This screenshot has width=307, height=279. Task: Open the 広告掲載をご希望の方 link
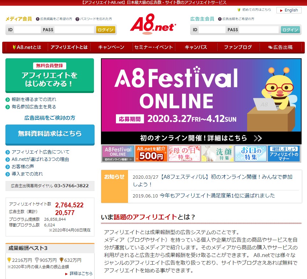click(56, 19)
